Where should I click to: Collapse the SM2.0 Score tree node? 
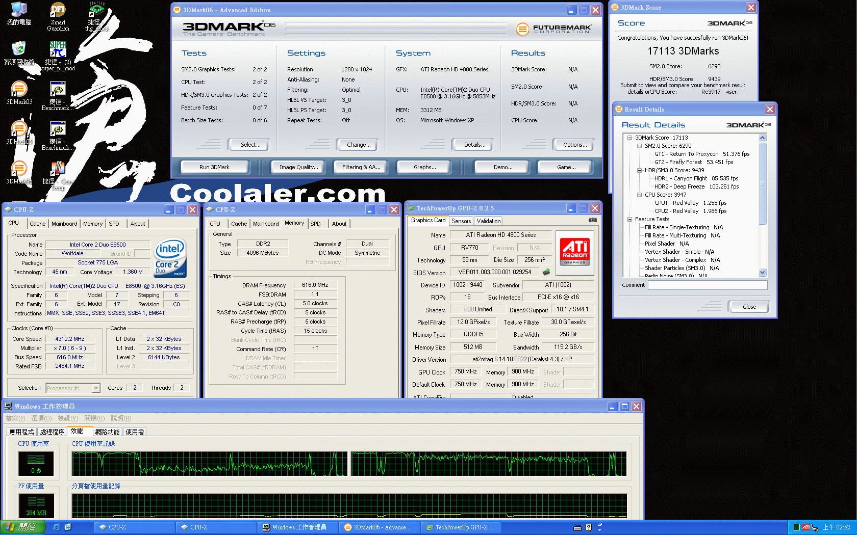pos(639,146)
